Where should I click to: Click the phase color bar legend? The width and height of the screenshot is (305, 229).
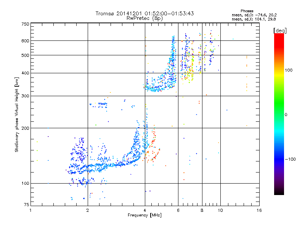(x=279, y=114)
